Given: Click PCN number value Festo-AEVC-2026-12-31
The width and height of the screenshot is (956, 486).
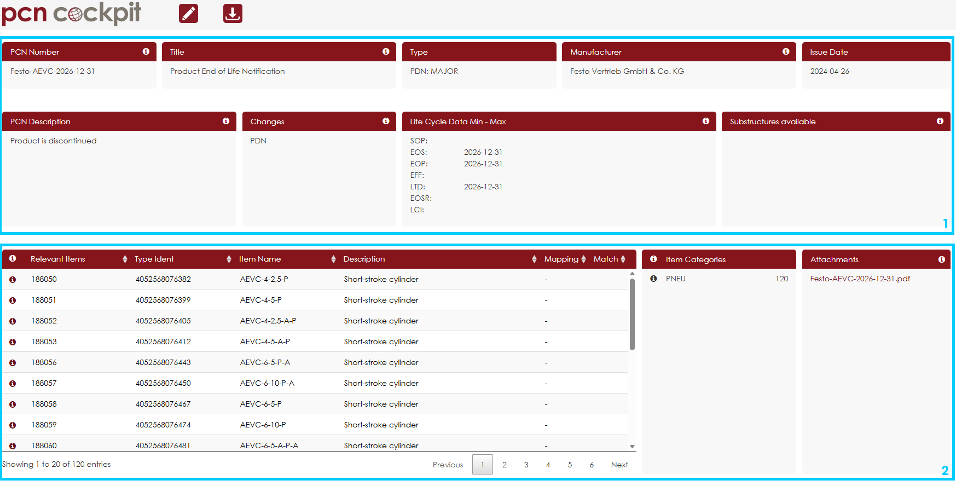Looking at the screenshot, I should tap(53, 71).
